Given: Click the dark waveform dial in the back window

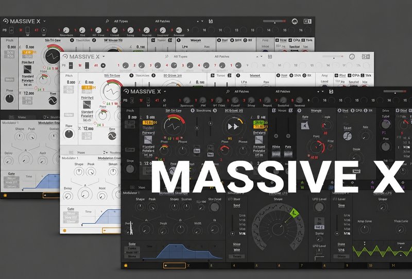Looking at the screenshot, I should tap(53, 56).
